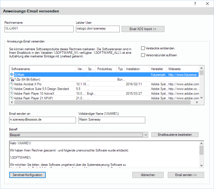The height and width of the screenshot is (189, 214).
Task: Select Adobe Flash Player 21 NPAPI entry
Action: point(34,98)
